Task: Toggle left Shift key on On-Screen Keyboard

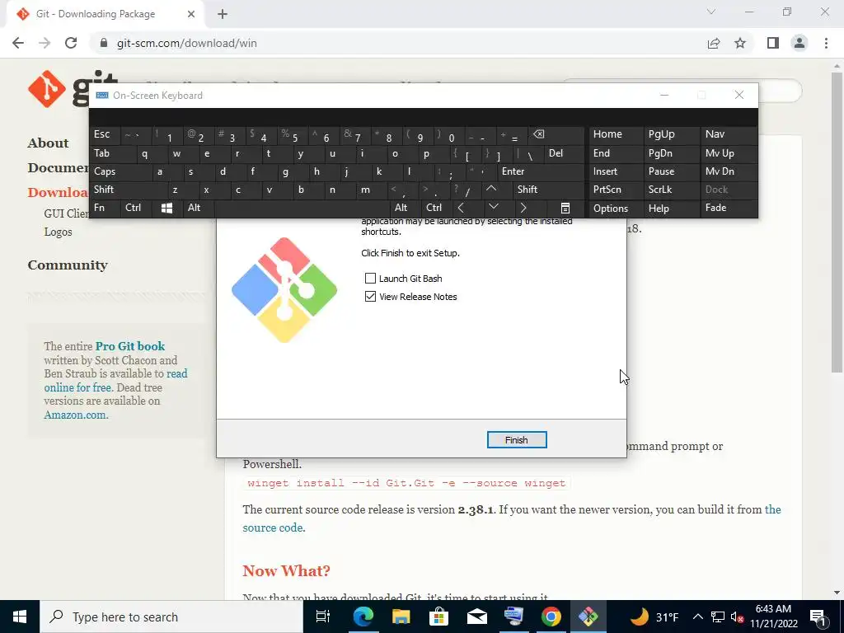Action: point(128,190)
